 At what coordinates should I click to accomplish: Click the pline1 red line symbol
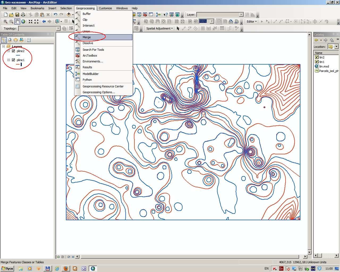pyautogui.click(x=18, y=64)
